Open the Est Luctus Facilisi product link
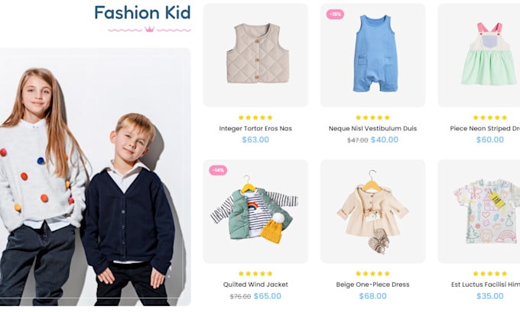This screenshot has height=312, width=520. pos(486,285)
